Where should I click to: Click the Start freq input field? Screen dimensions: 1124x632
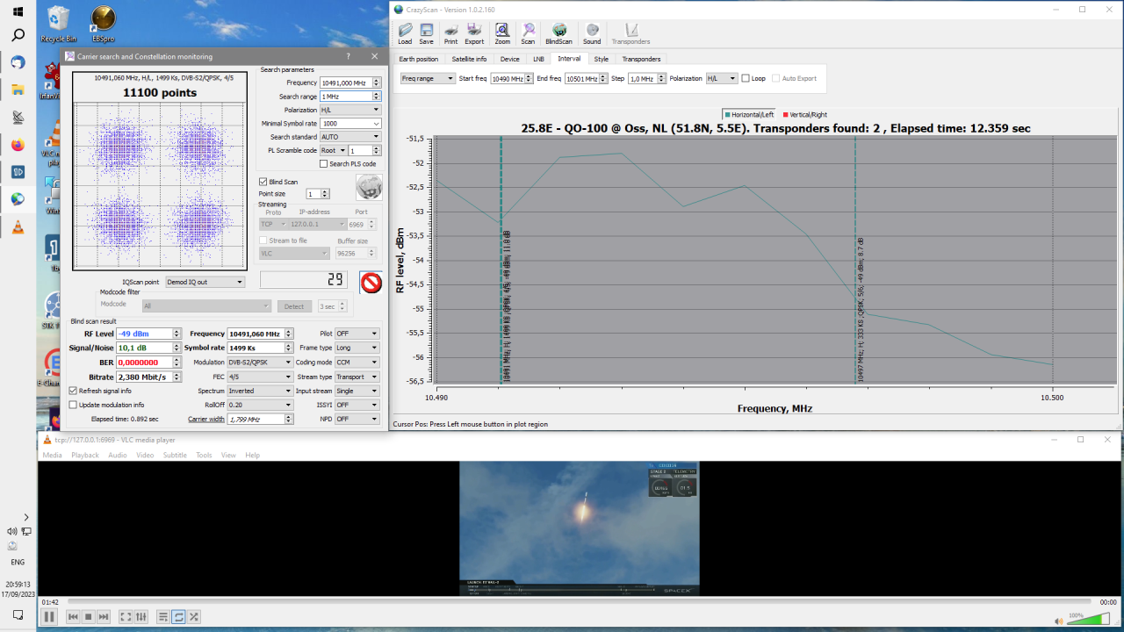point(507,78)
